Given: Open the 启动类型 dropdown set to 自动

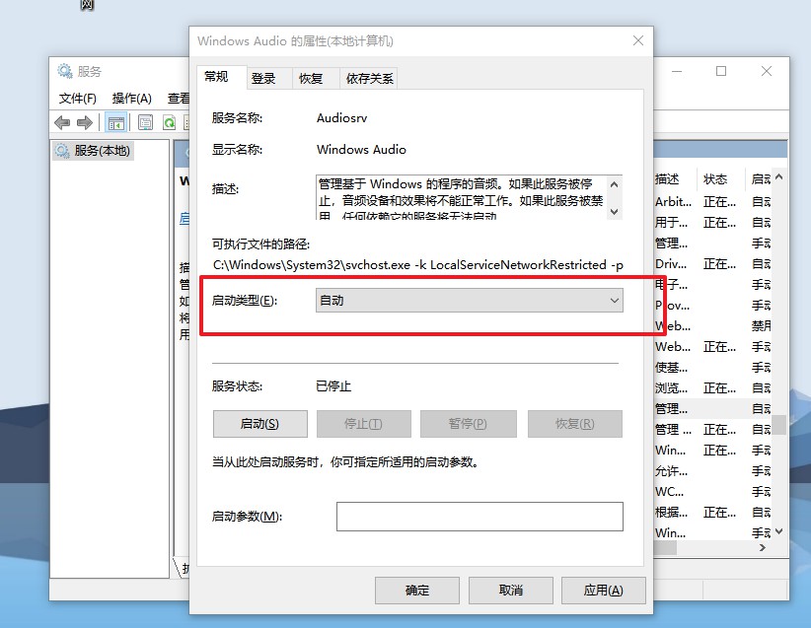Looking at the screenshot, I should [x=469, y=301].
